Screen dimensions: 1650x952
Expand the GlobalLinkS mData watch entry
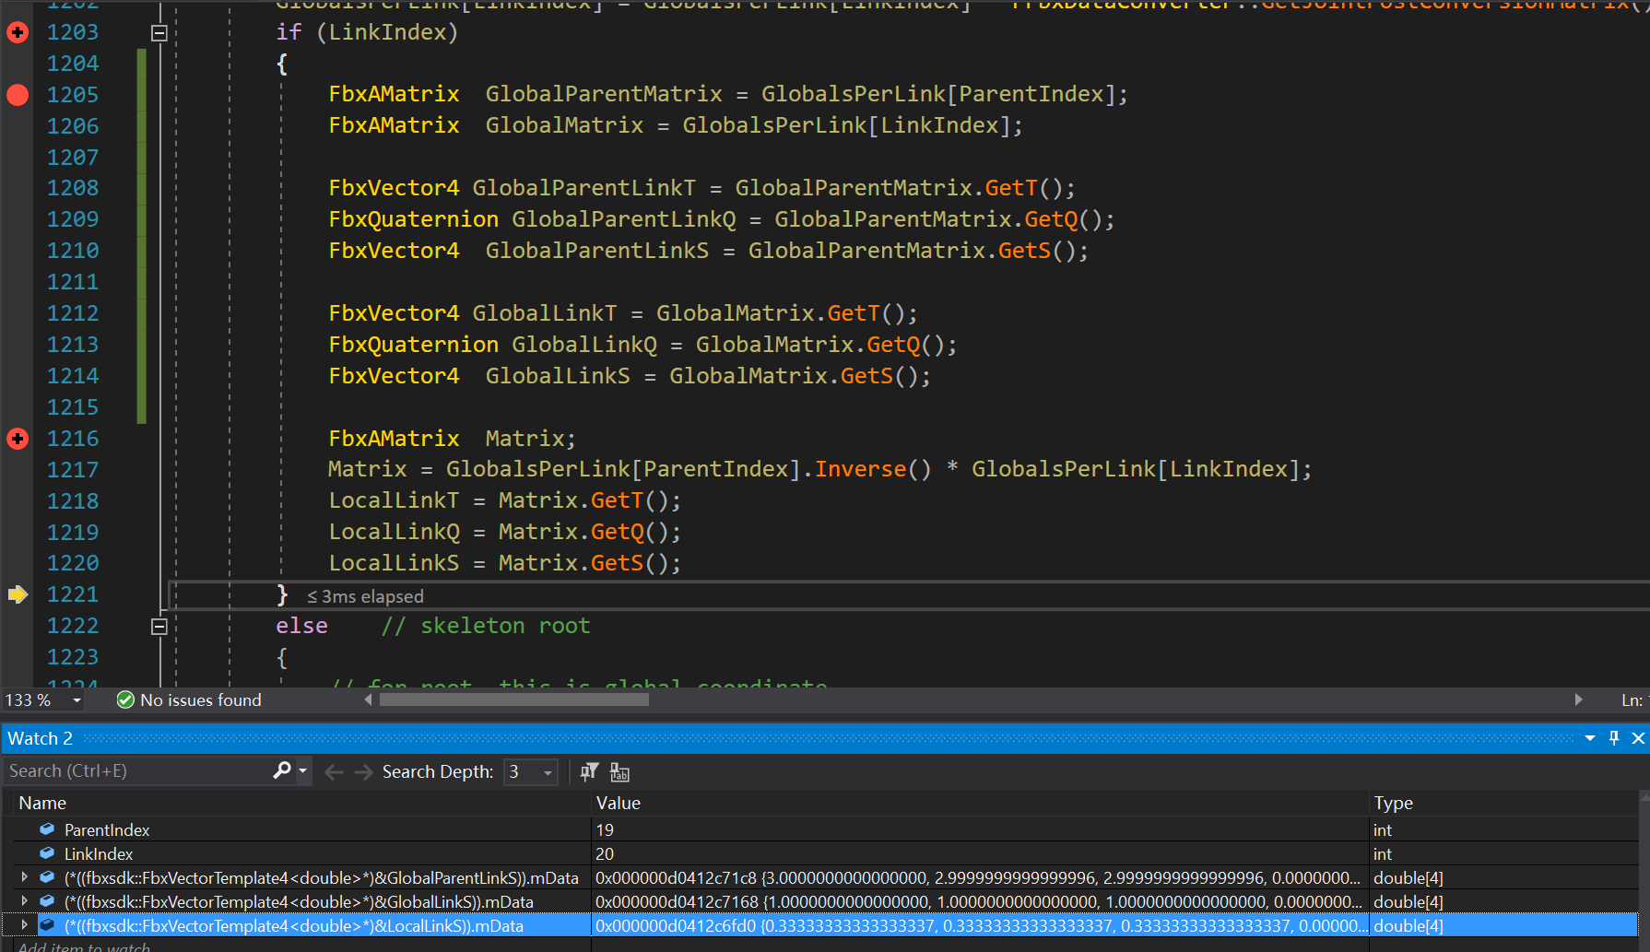click(25, 901)
